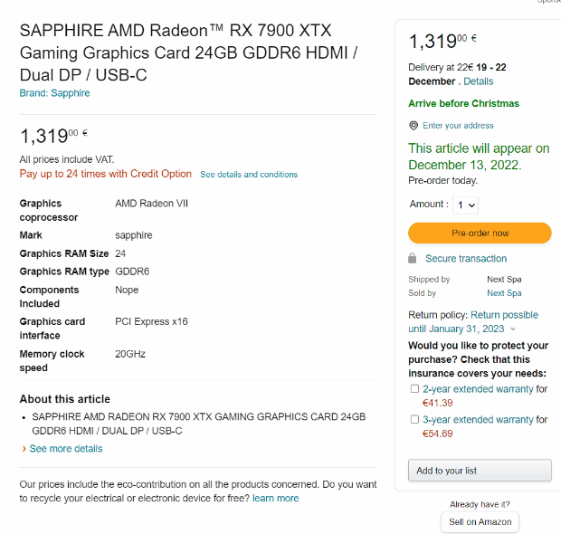
Task: Expand the return policy chevron
Action: point(513,329)
